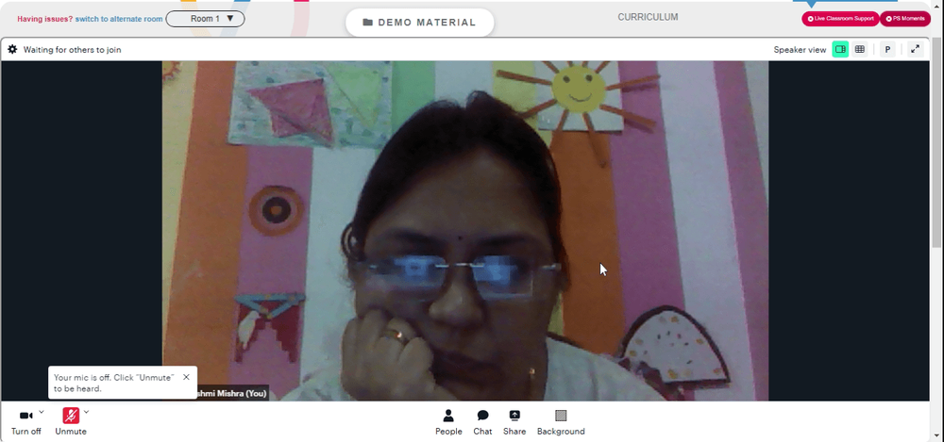Expand microphone options chevron
Viewport: 944px width, 442px height.
pos(86,412)
